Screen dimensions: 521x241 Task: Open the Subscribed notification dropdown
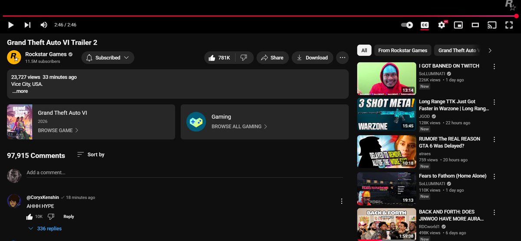(x=108, y=58)
